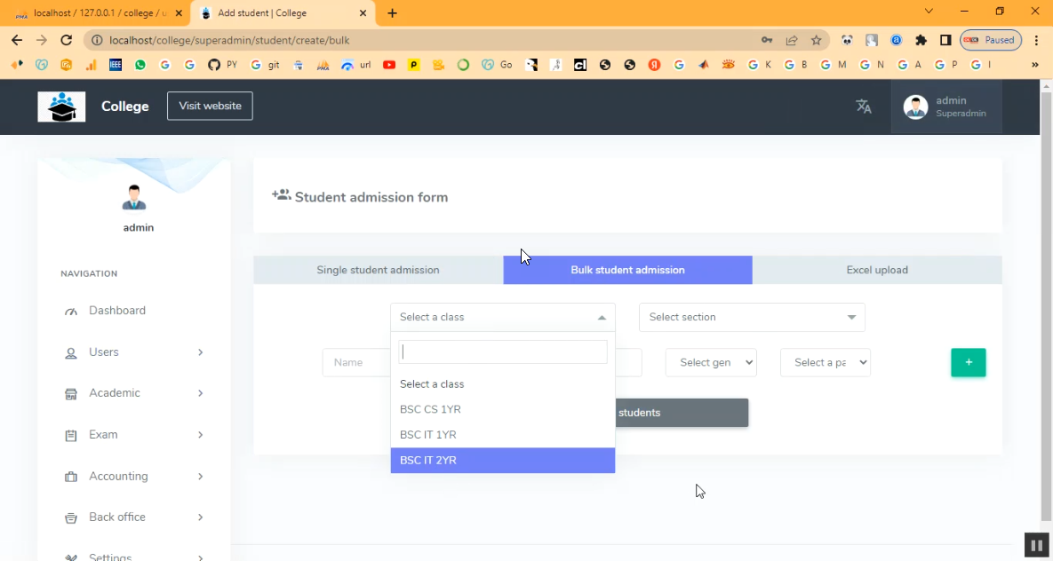1053x561 pixels.
Task: Click the student Name input field
Action: [x=356, y=362]
